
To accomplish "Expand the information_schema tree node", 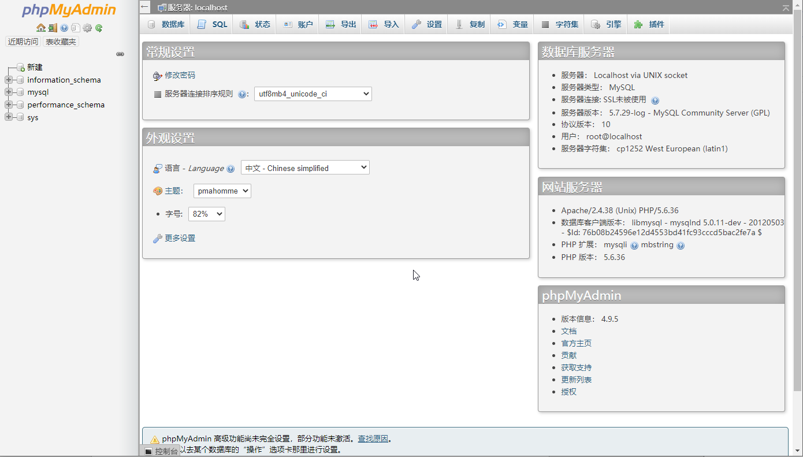I will pyautogui.click(x=8, y=80).
